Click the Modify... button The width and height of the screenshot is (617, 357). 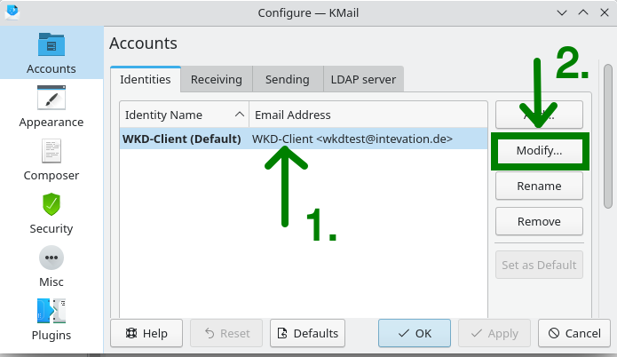click(x=539, y=150)
